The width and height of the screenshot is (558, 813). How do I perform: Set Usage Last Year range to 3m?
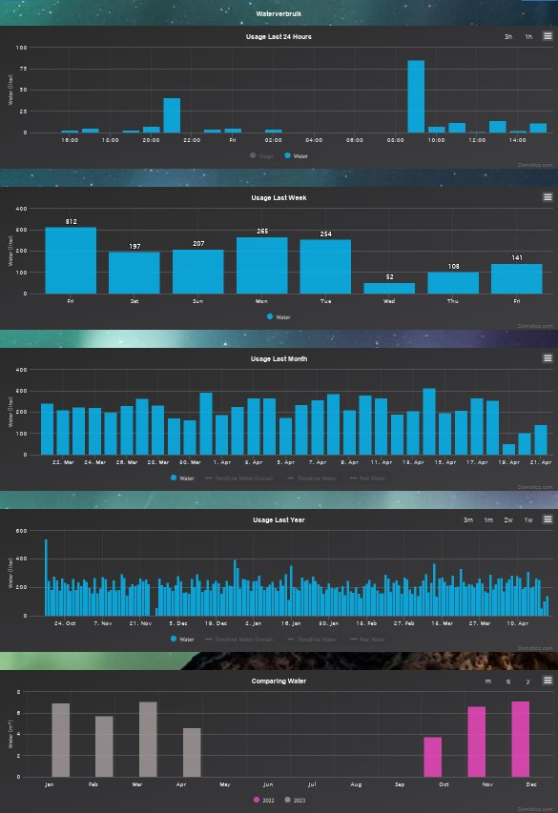coord(468,520)
